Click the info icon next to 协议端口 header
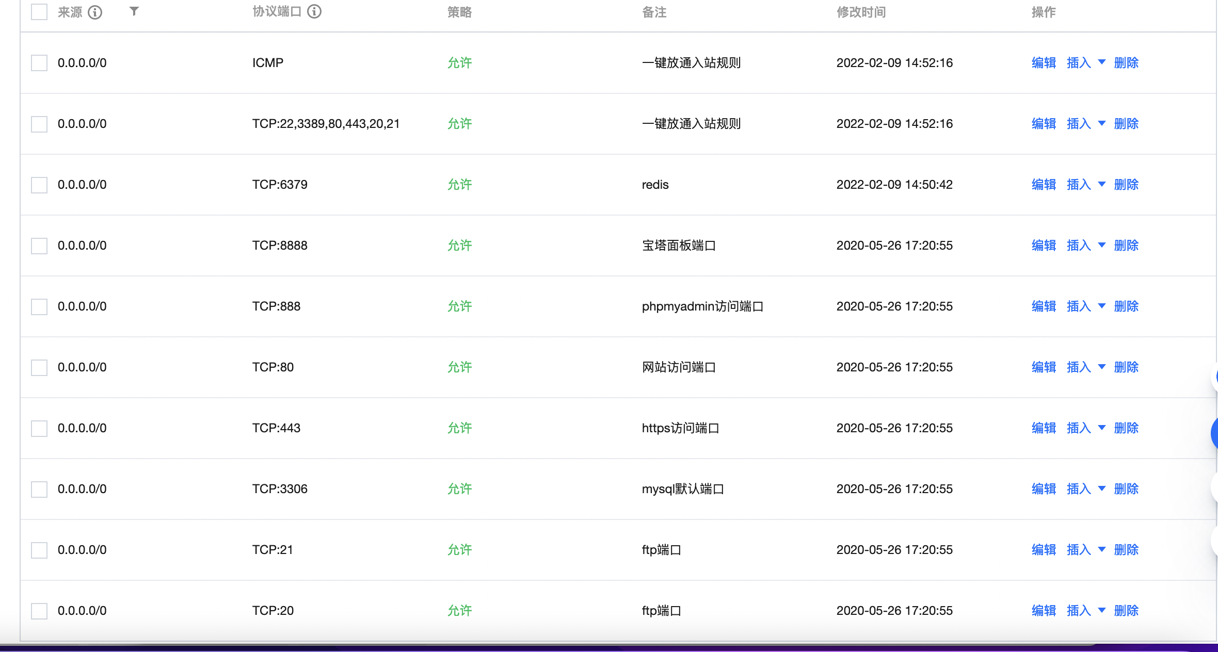The width and height of the screenshot is (1218, 652). [314, 11]
